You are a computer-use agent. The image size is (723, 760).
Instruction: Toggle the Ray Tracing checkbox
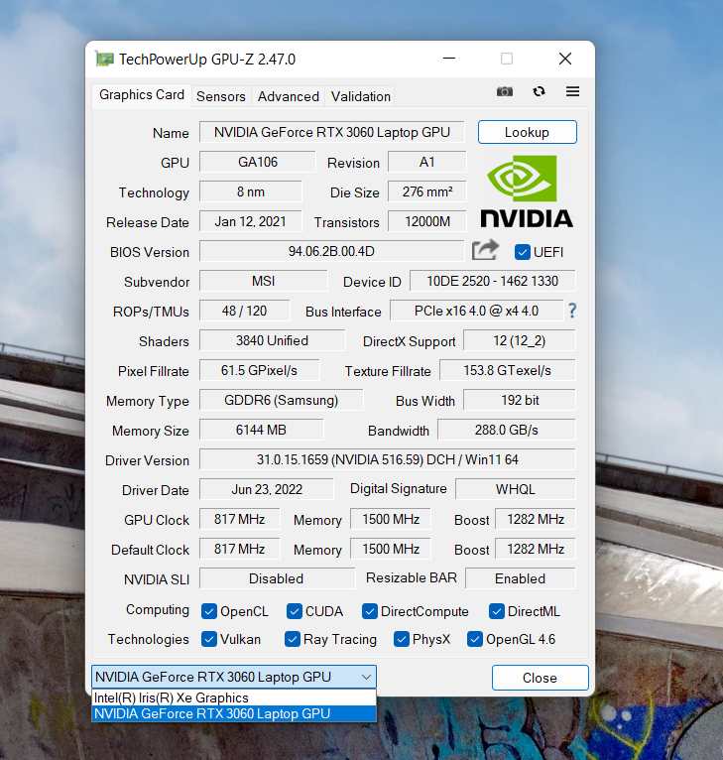[x=293, y=639]
